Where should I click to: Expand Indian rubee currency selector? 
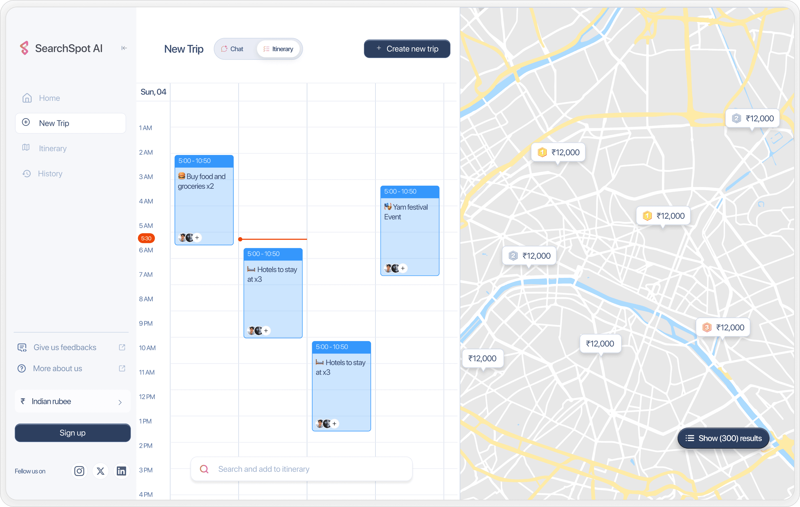[x=72, y=401]
